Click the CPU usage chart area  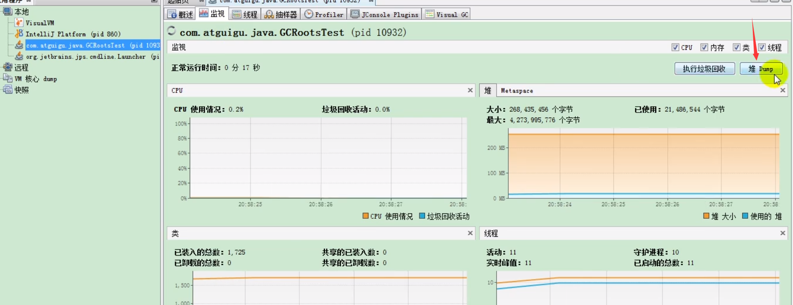pos(328,158)
